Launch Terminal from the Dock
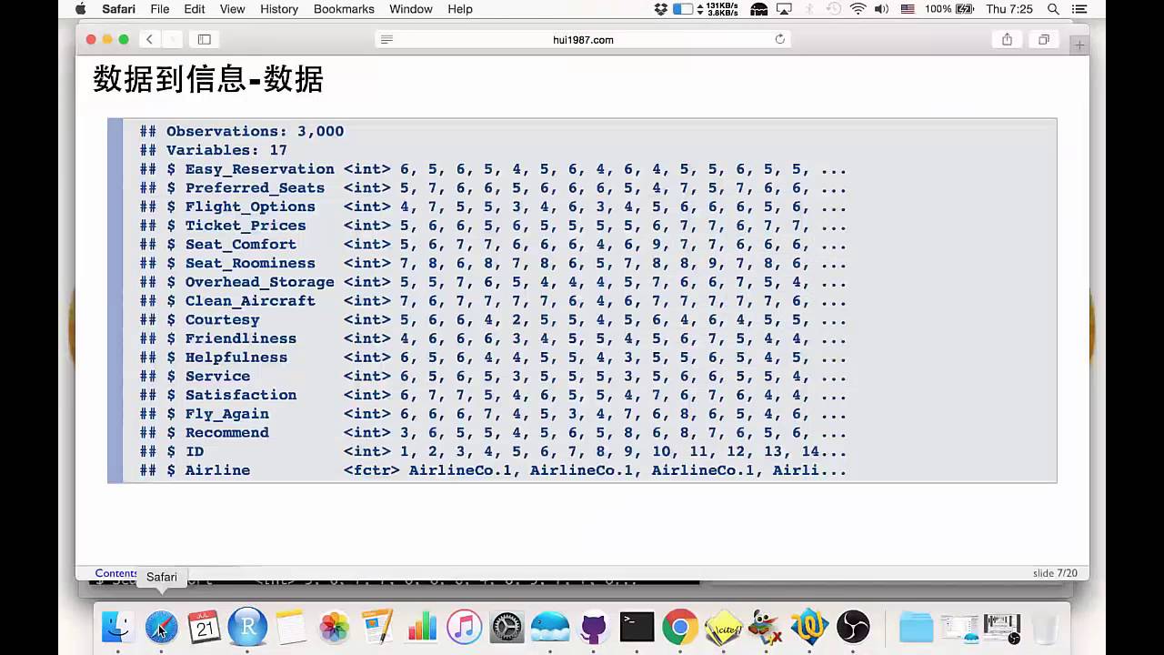The image size is (1164, 655). pos(637,627)
